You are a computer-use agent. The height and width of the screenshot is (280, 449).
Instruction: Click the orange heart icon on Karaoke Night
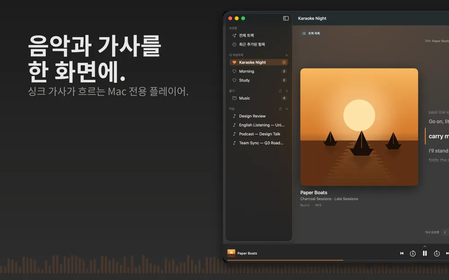[x=234, y=62]
